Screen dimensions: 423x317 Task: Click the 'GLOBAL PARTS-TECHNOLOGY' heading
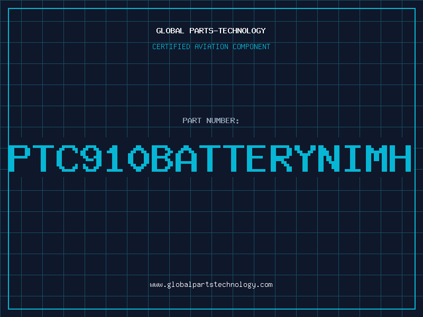point(211,31)
